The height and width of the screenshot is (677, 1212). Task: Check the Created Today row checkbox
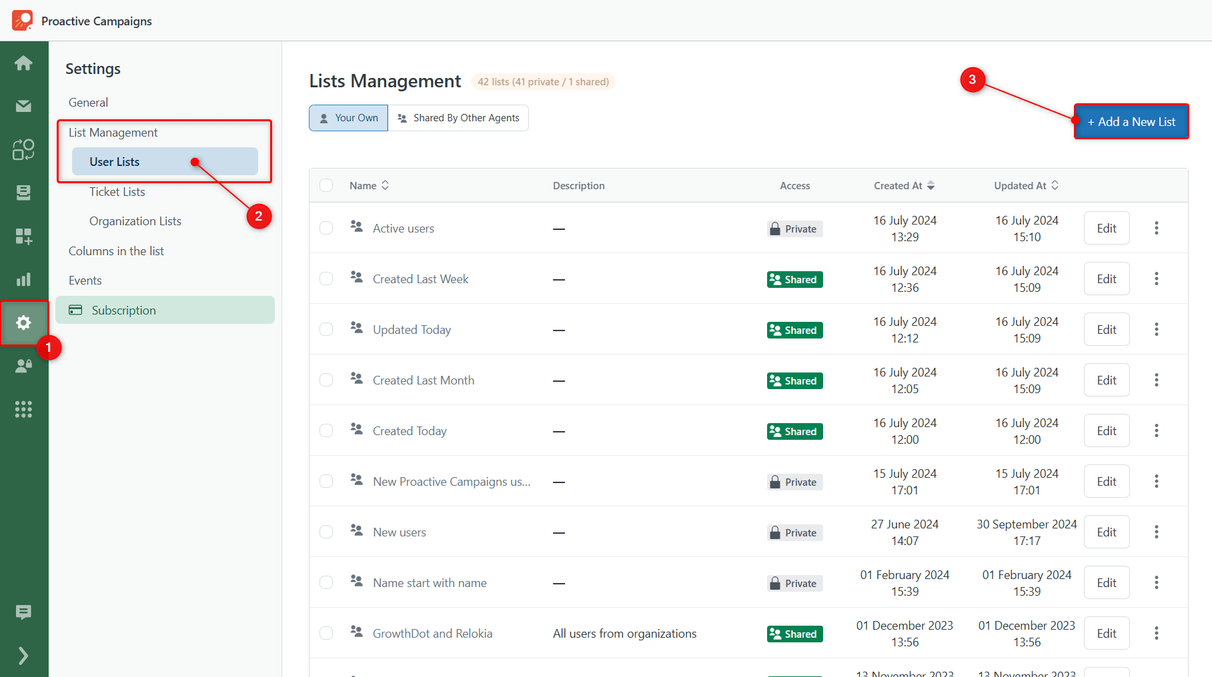(326, 430)
